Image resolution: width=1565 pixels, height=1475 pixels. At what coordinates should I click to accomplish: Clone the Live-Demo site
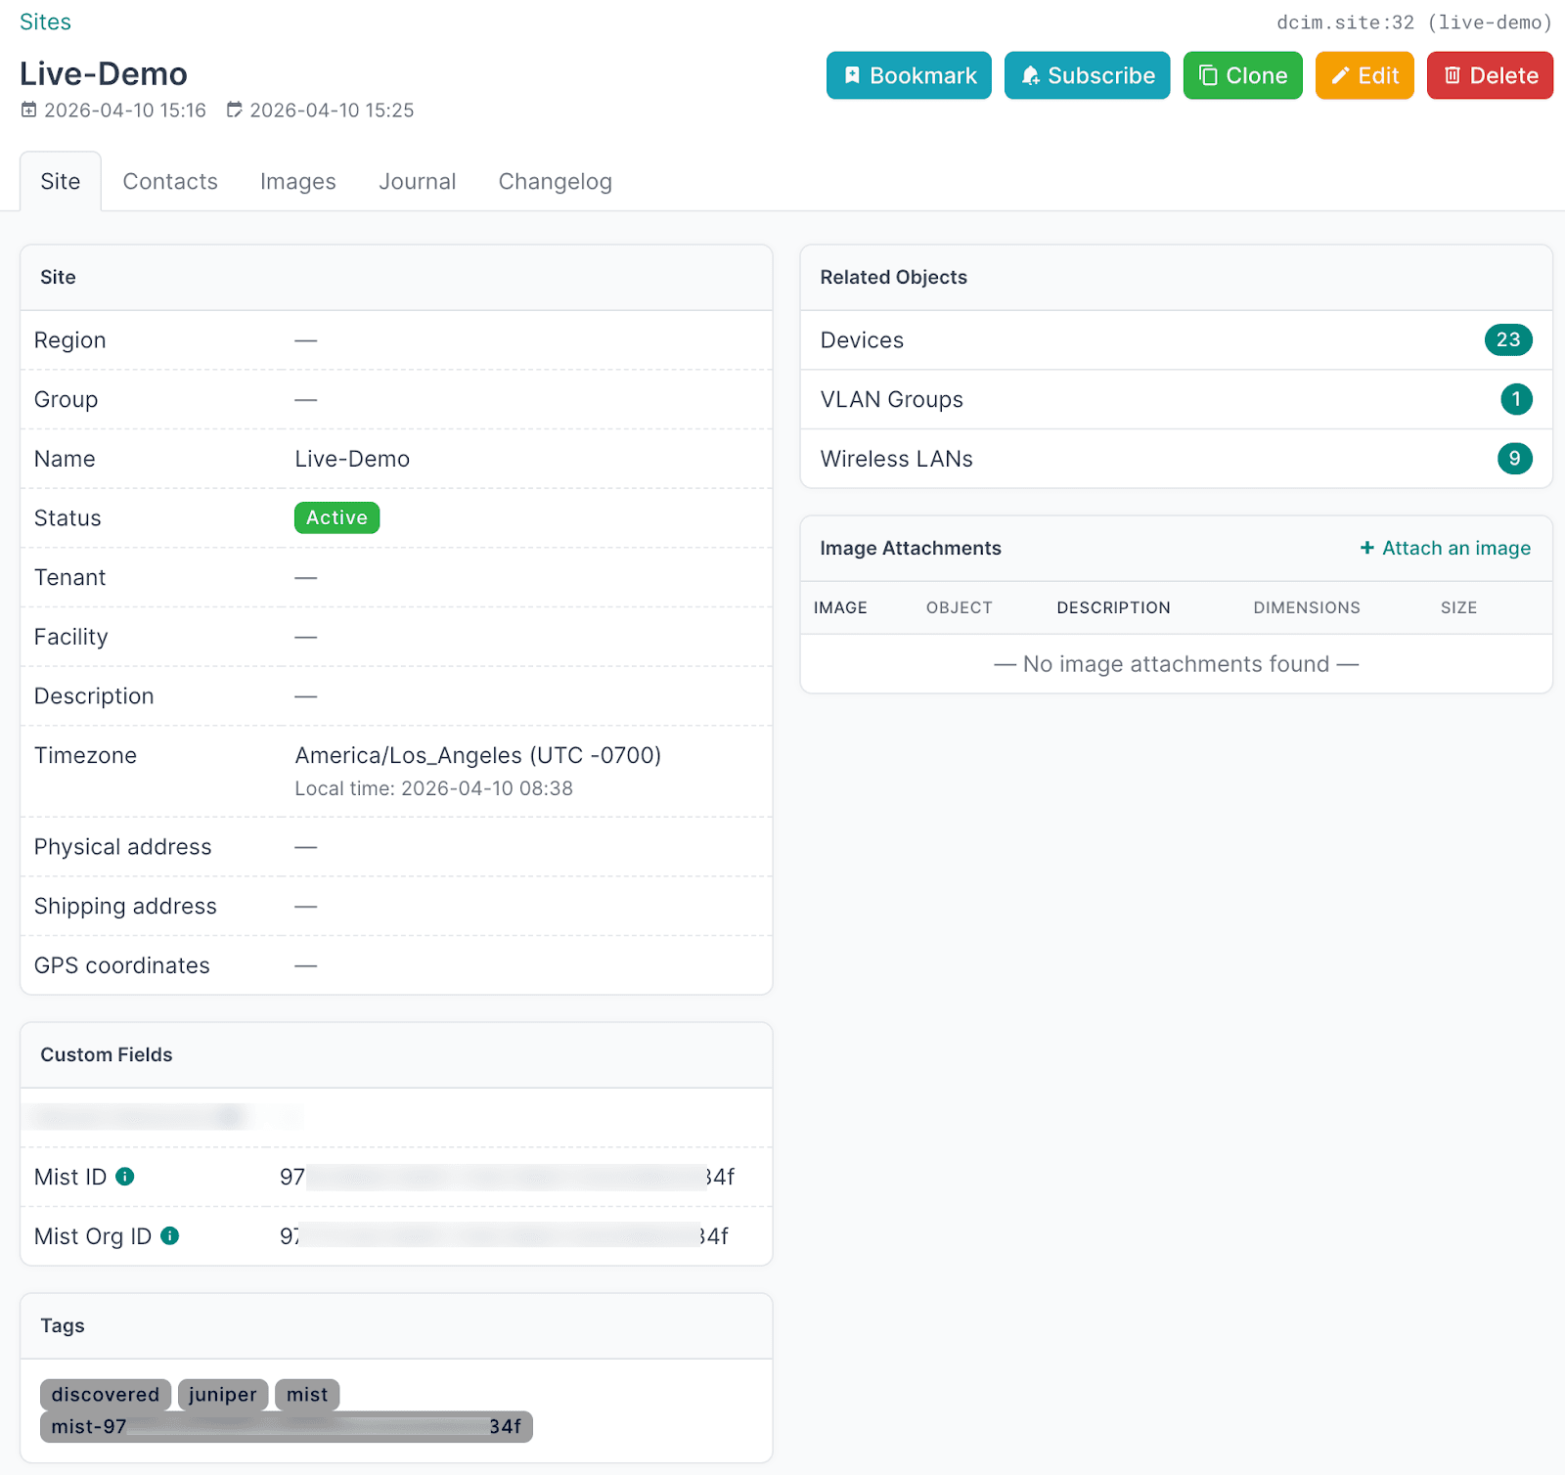[1242, 75]
